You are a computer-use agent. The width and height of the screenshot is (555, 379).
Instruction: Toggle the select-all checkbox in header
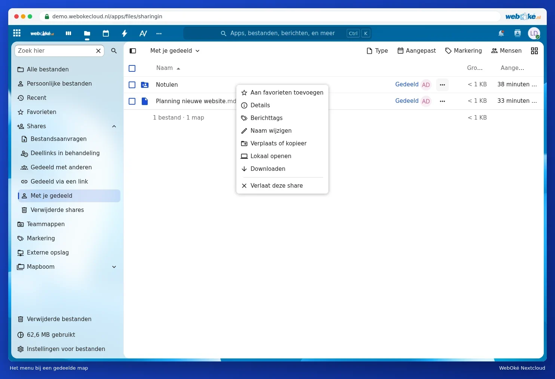(132, 68)
